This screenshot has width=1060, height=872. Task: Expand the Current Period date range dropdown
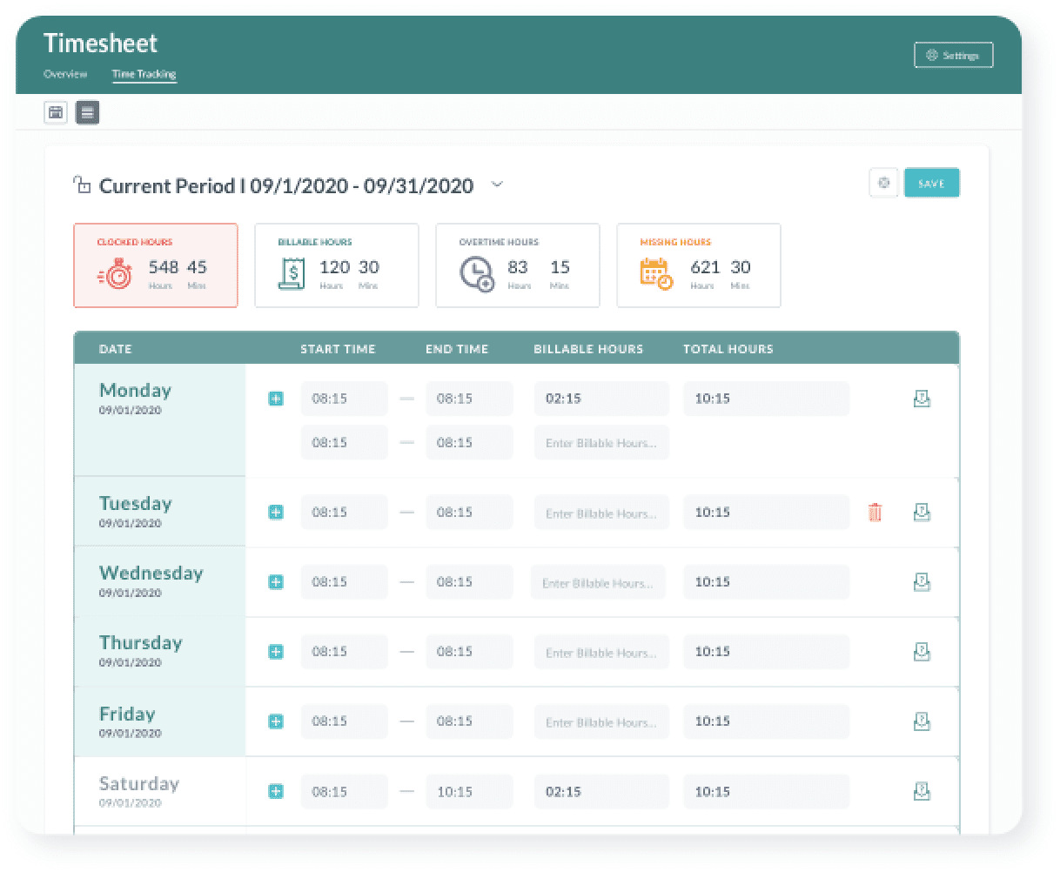click(497, 184)
